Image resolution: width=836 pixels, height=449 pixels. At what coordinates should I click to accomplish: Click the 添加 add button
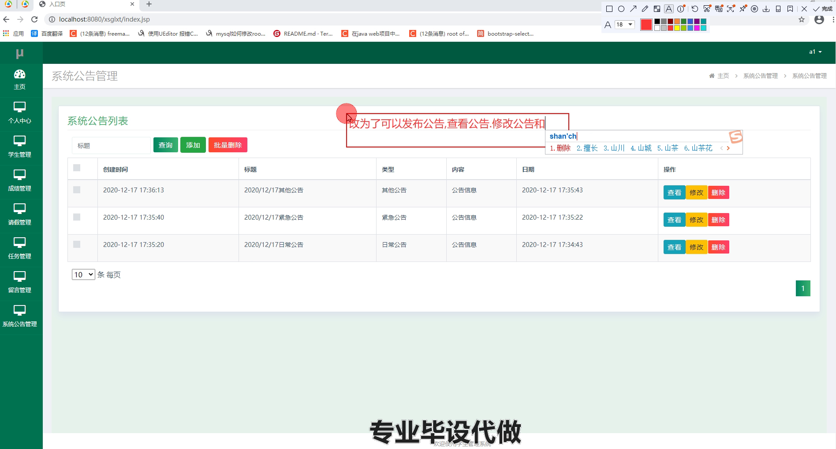(193, 145)
